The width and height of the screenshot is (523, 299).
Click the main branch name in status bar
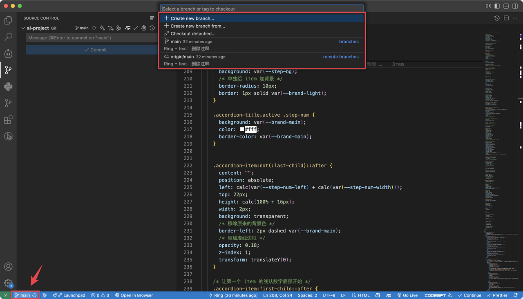22,295
